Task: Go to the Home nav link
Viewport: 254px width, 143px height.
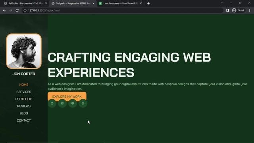Action: (24, 85)
